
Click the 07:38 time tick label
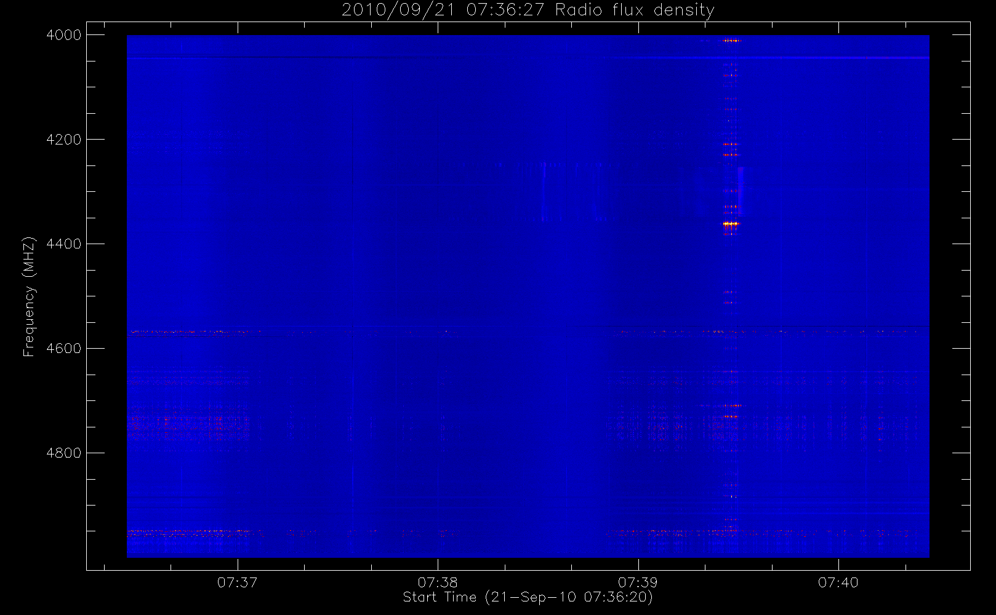pos(438,582)
